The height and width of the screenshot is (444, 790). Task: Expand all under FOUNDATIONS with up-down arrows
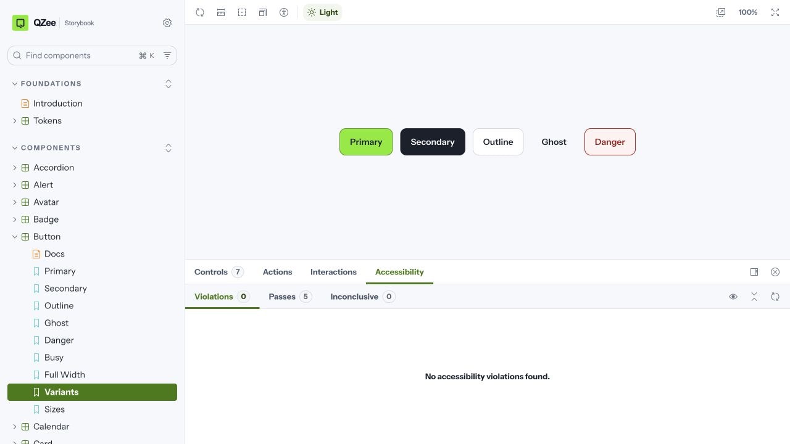(168, 84)
